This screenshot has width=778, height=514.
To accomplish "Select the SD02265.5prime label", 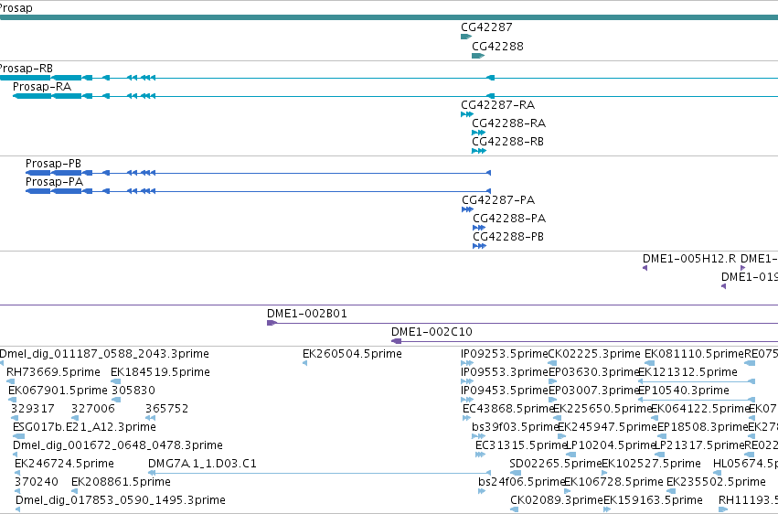I will click(556, 464).
